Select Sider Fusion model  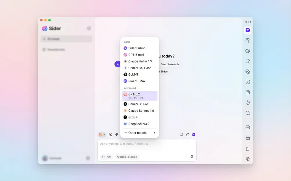[140, 48]
